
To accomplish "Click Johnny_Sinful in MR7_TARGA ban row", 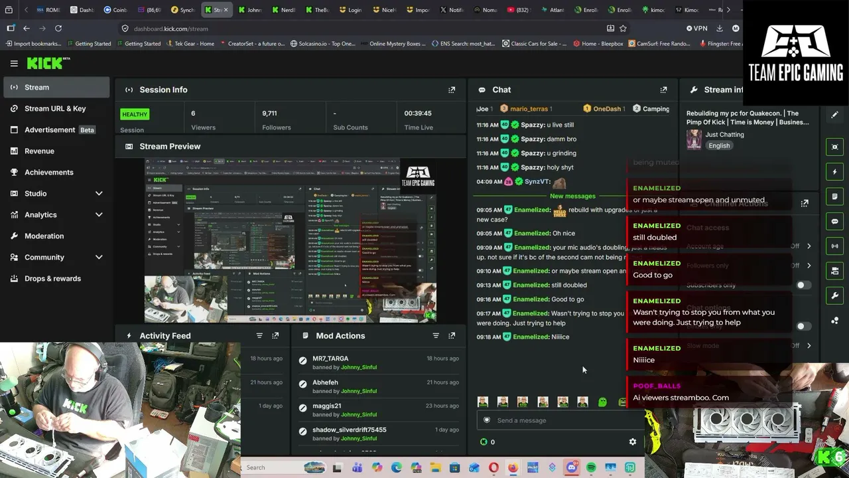I will pos(359,367).
